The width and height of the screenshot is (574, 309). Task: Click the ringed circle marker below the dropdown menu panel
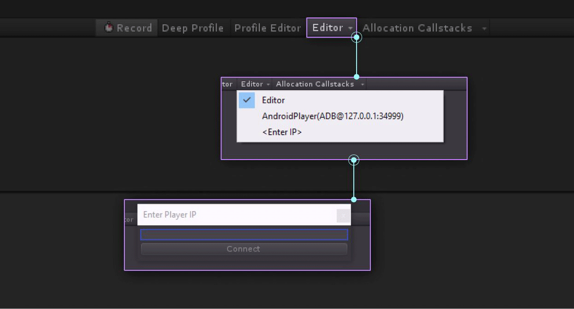(x=354, y=160)
